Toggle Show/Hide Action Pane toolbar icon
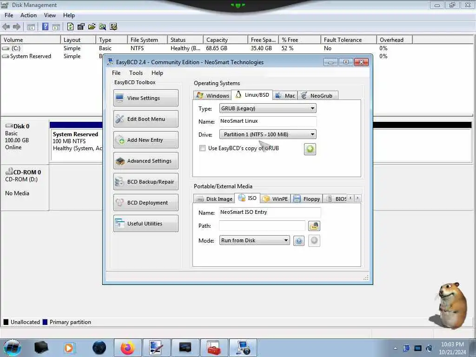 point(56,26)
